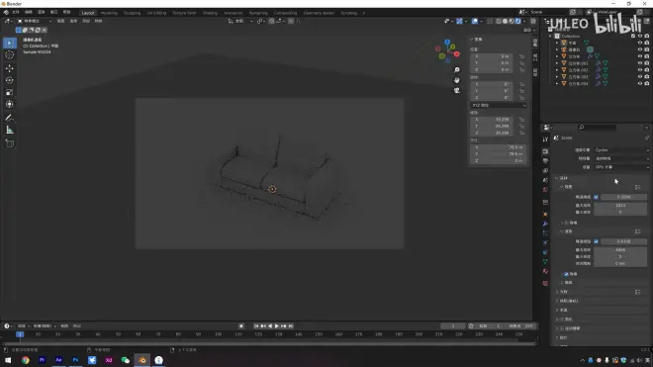The width and height of the screenshot is (653, 367).
Task: Open the Object Data properties triangle icon
Action: [545, 261]
